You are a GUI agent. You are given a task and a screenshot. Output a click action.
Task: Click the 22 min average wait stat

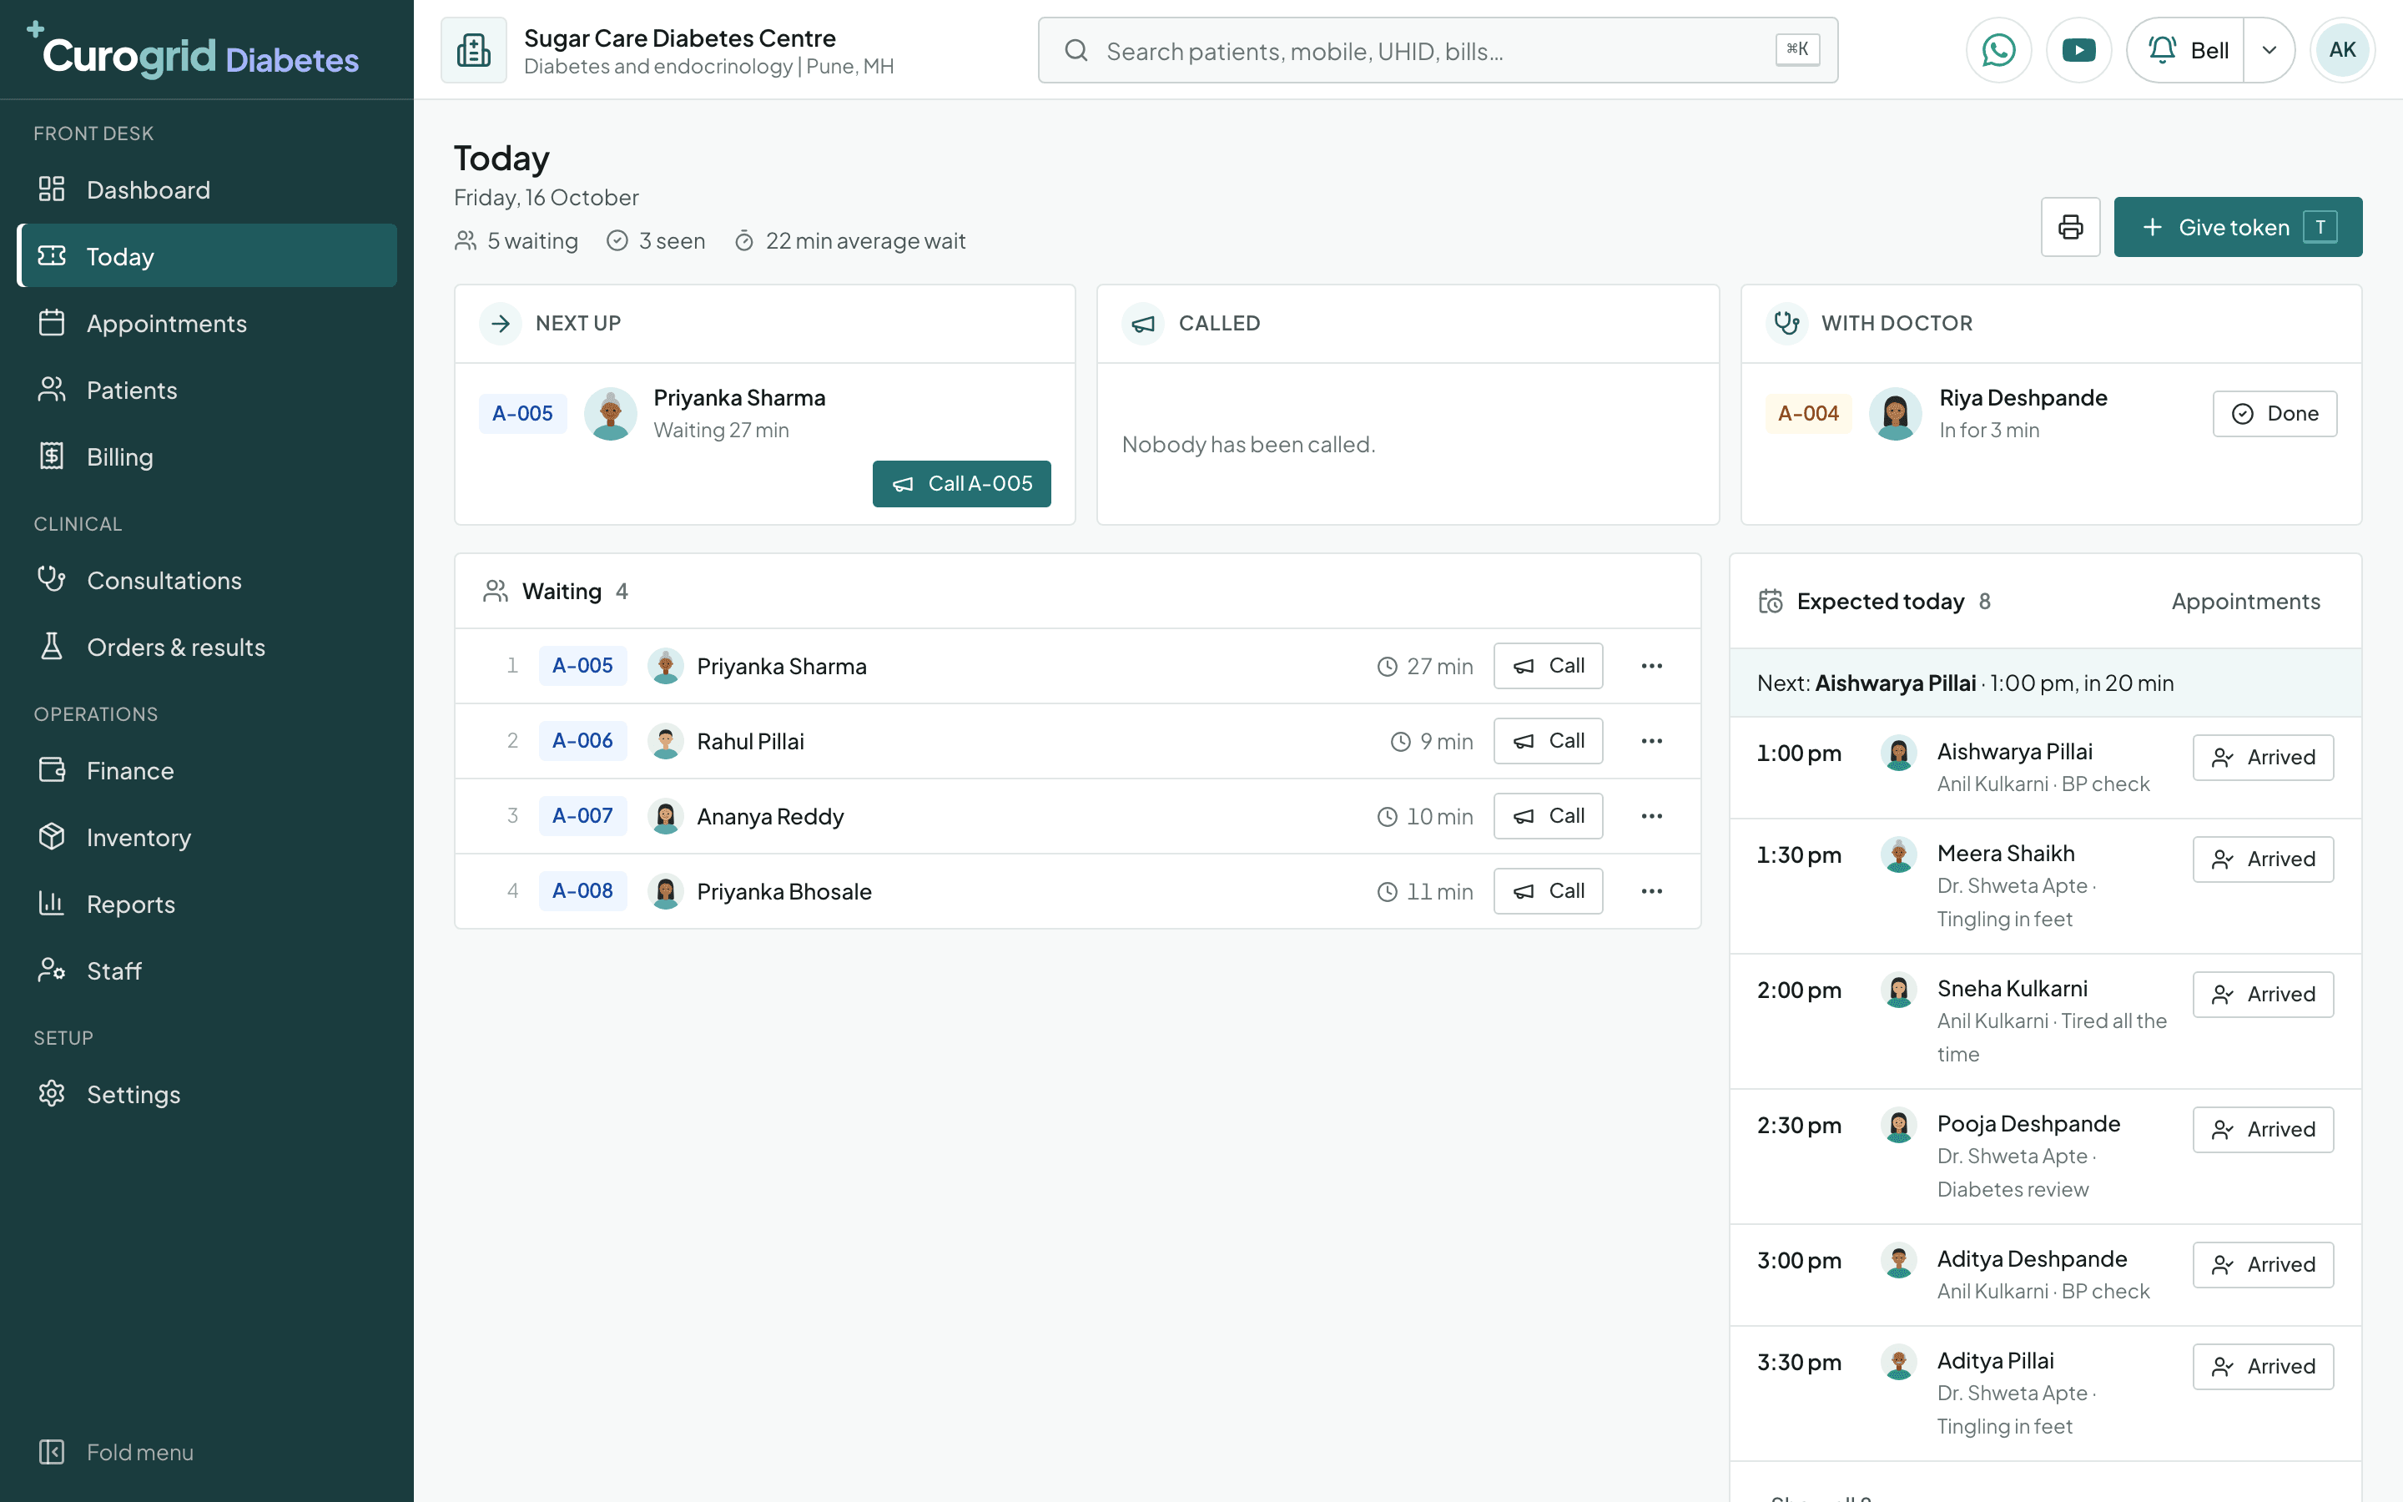tap(850, 240)
